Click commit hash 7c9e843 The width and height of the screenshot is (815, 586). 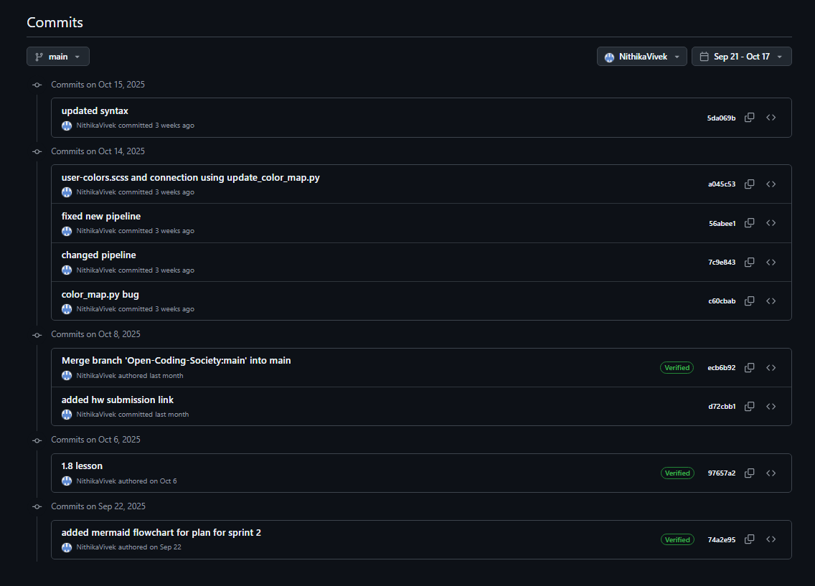coord(722,263)
